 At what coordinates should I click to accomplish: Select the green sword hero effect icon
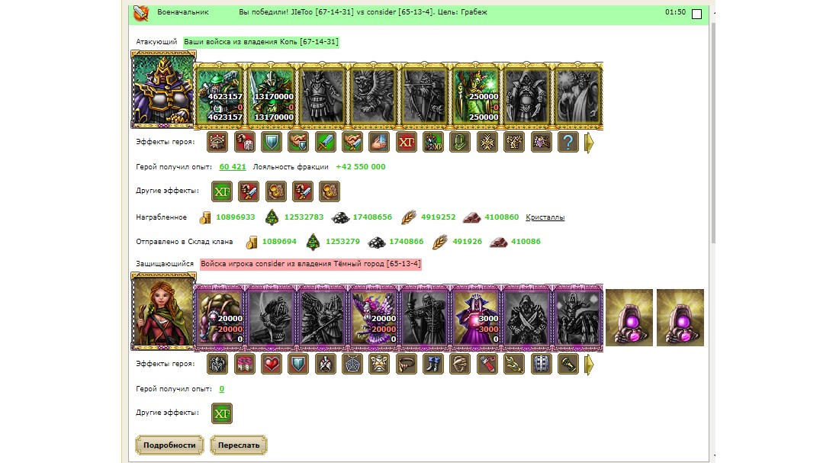(325, 143)
